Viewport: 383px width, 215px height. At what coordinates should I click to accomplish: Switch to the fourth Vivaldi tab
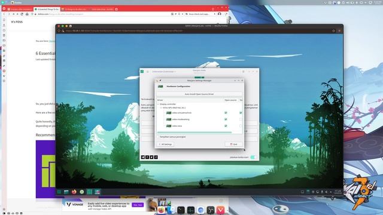click(x=101, y=9)
